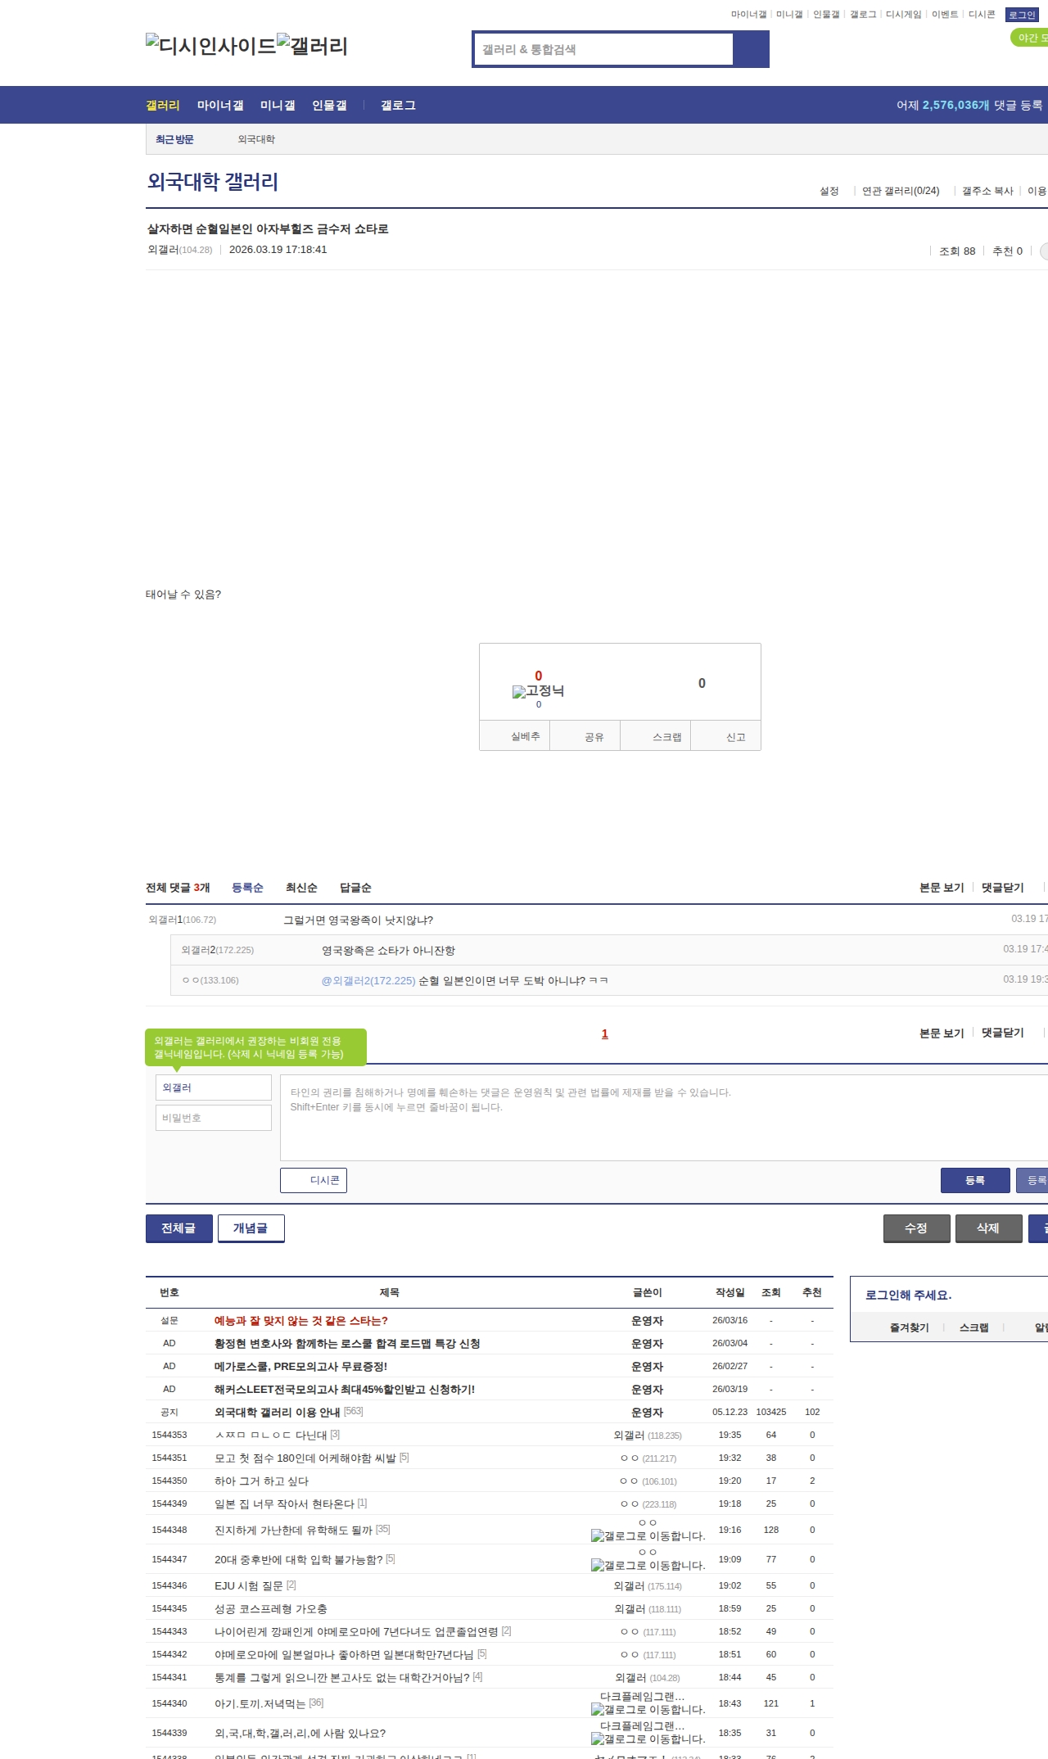Viewport: 1048px width, 1759px height.
Task: Click the 실베추 button under the vote box
Action: tap(515, 736)
